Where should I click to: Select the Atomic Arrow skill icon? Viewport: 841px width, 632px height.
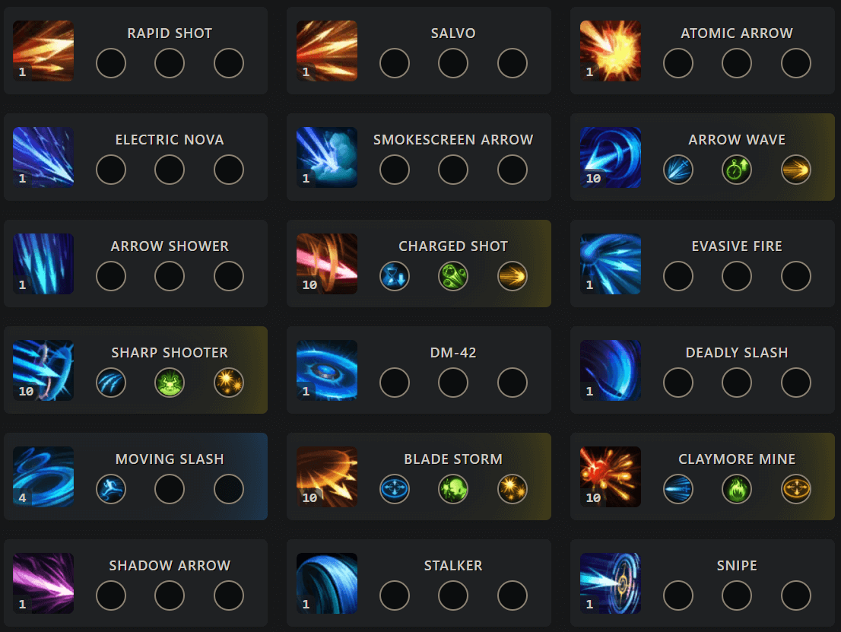610,51
